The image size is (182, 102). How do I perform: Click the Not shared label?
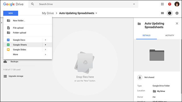(149, 77)
